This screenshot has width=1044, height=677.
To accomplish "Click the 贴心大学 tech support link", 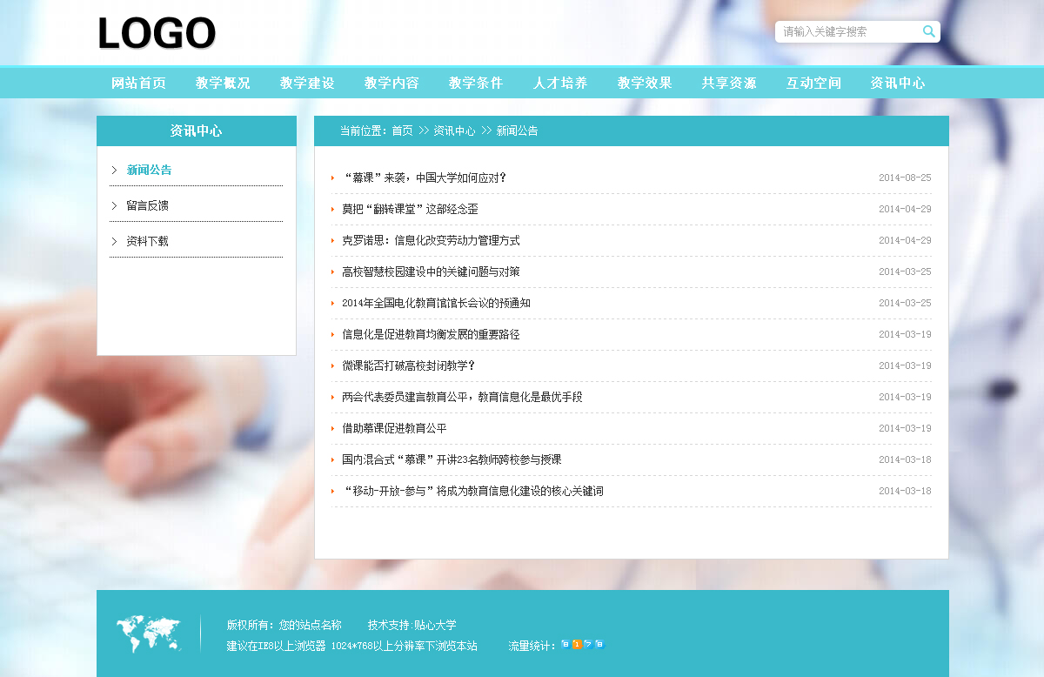I will click(x=435, y=625).
